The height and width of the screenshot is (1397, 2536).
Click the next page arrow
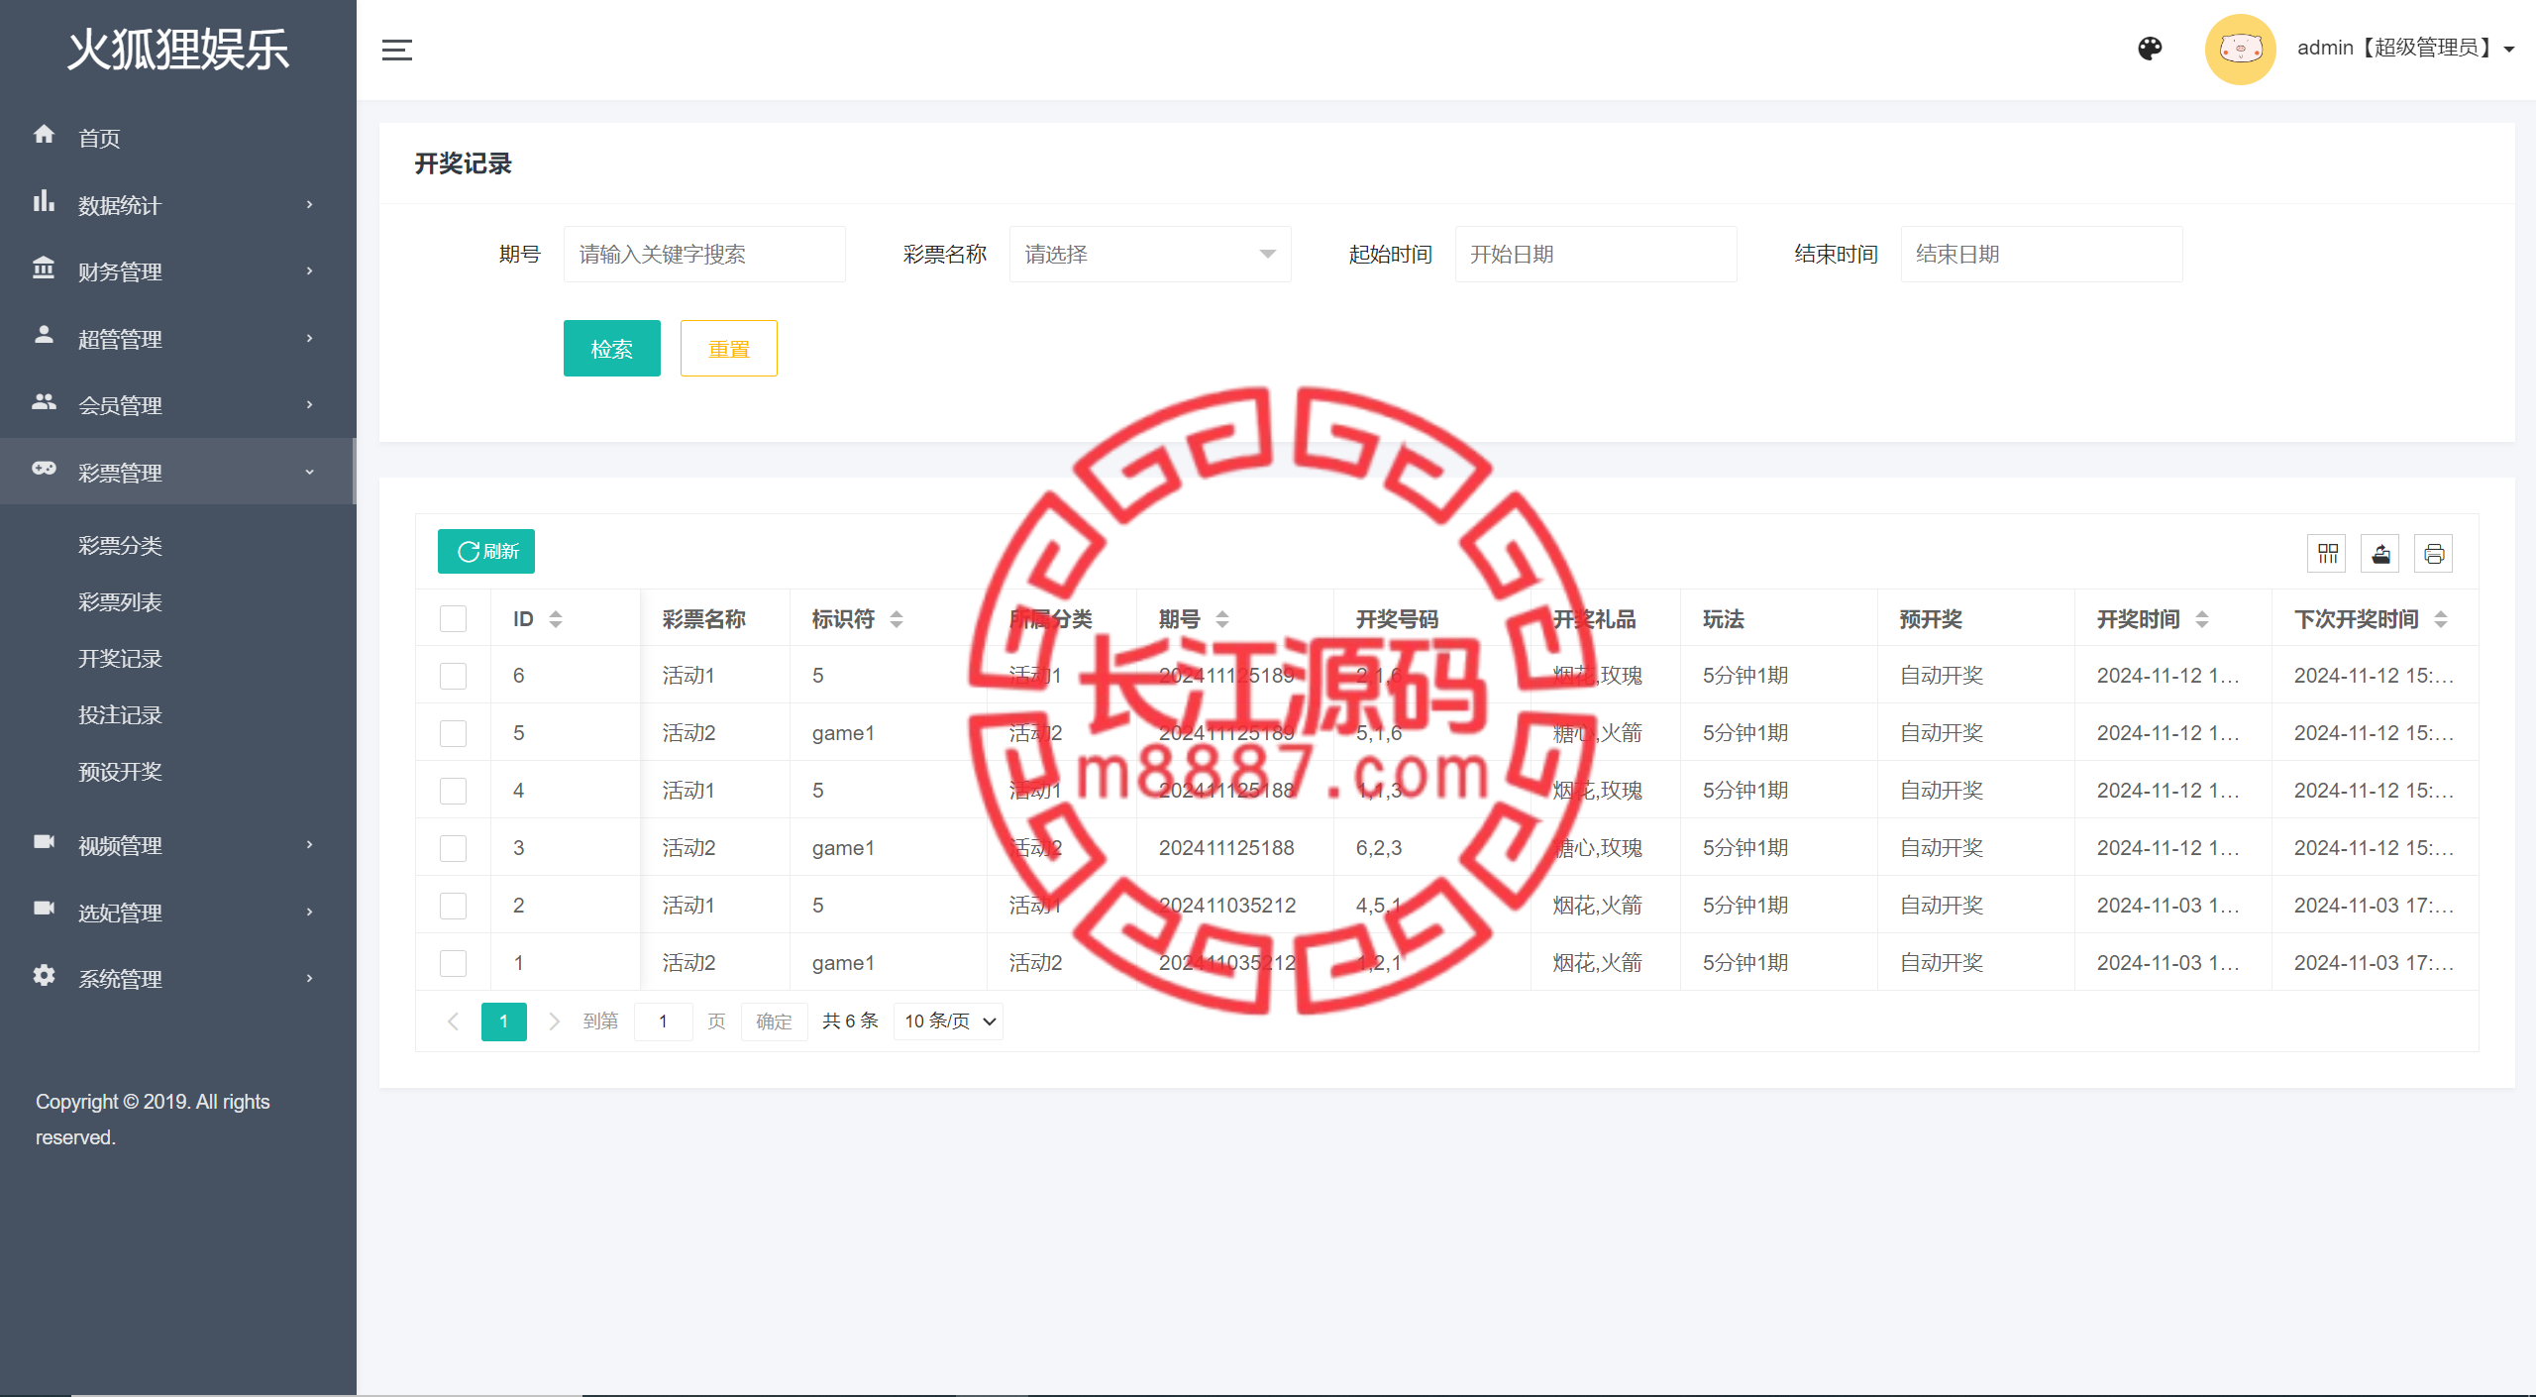[555, 1021]
